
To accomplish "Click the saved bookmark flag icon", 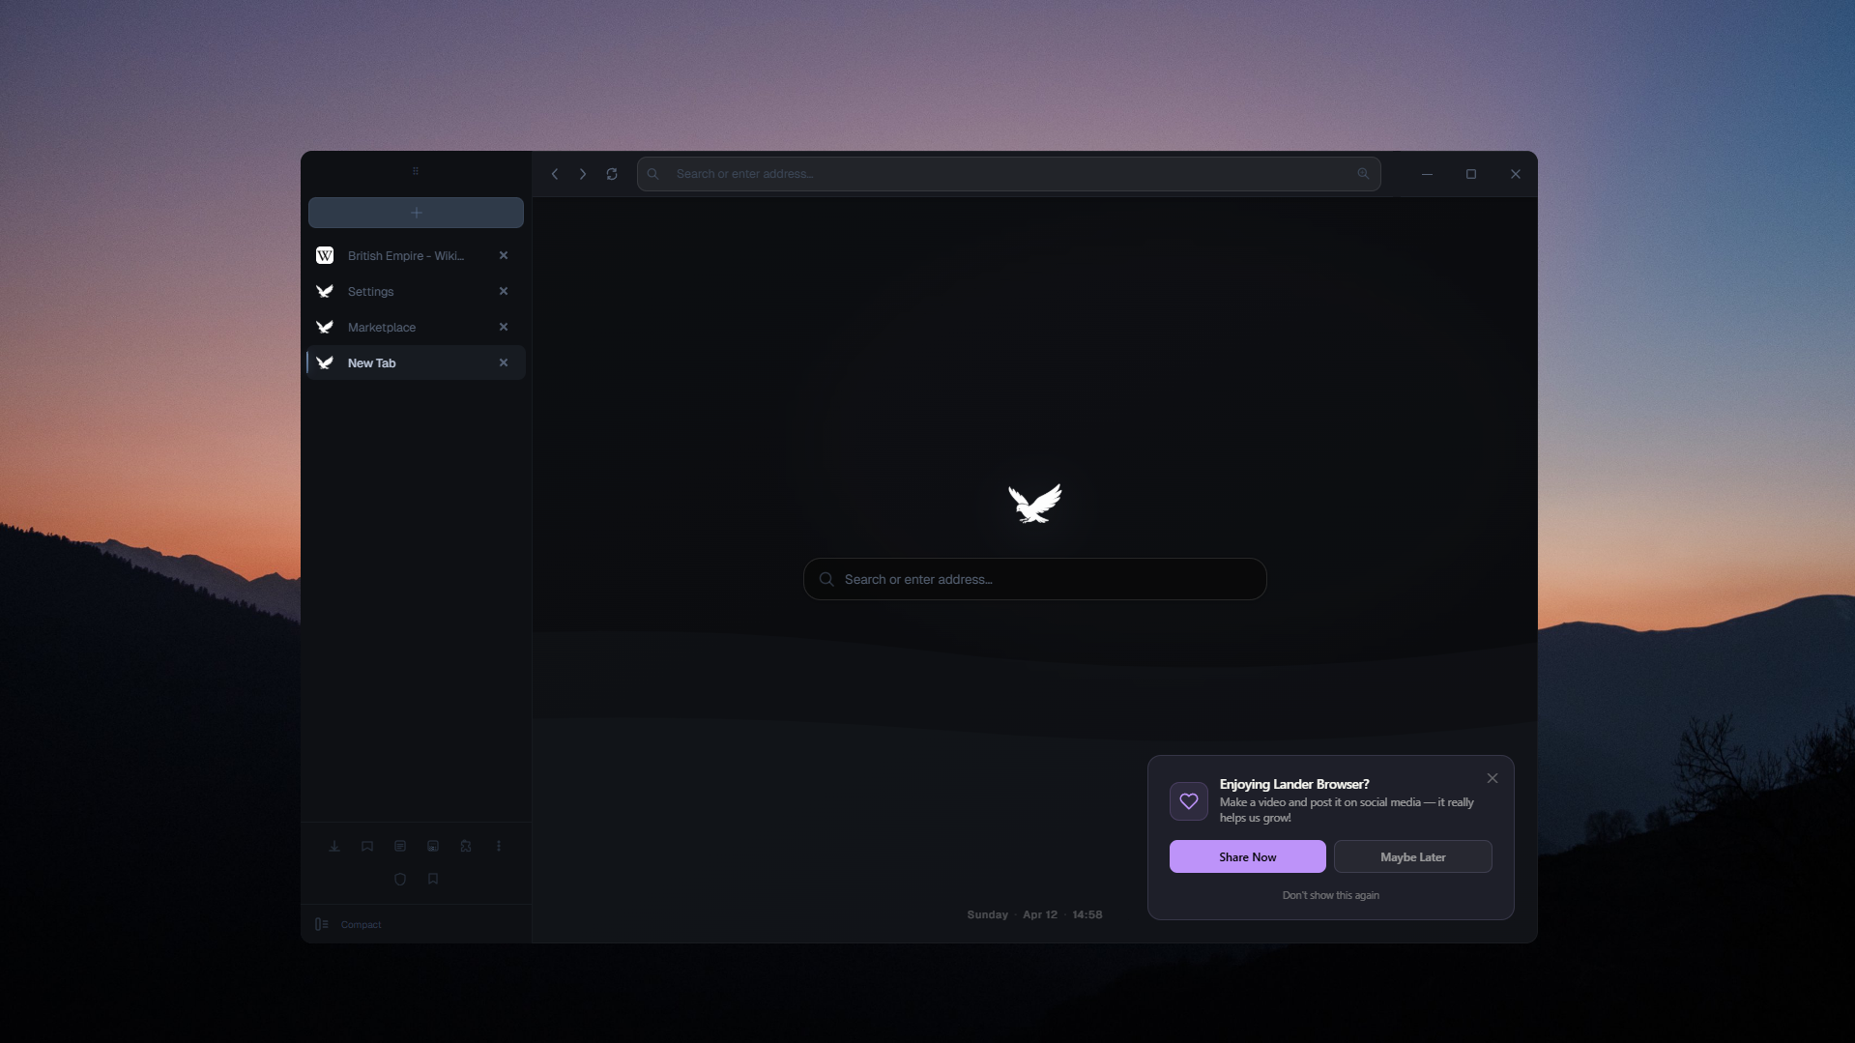I will tap(433, 879).
